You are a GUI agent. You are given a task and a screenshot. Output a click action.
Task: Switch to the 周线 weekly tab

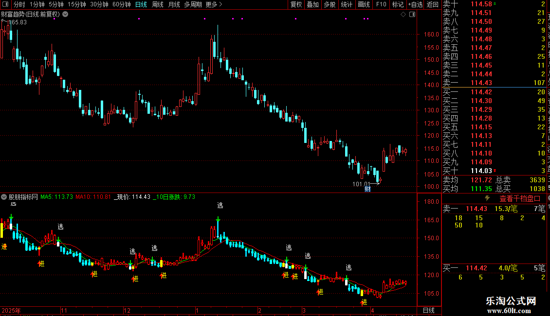pyautogui.click(x=158, y=4)
